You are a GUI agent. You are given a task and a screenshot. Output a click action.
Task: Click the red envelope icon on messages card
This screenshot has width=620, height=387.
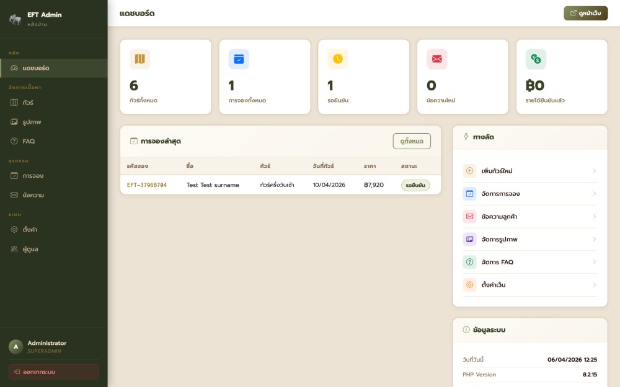[436, 59]
